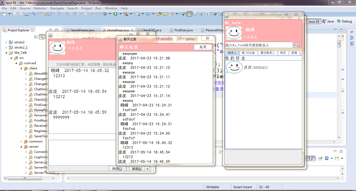This screenshot has height=191, width=356.
Task: Open the Refactor menu
Action: click(40, 8)
